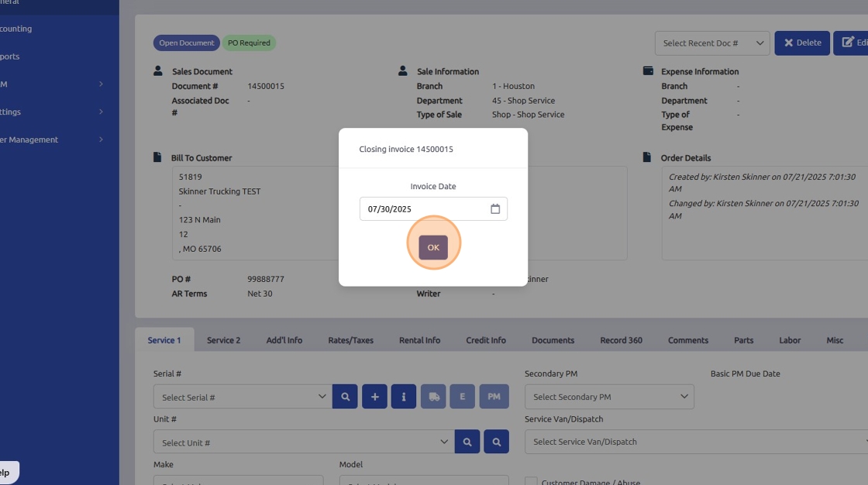Expand Select Unit # dropdown
Viewport: 868px width, 485px height.
coord(302,442)
